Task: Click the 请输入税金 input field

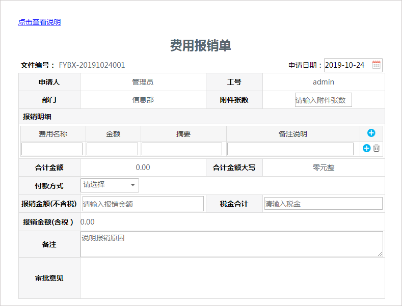Action: click(x=324, y=204)
